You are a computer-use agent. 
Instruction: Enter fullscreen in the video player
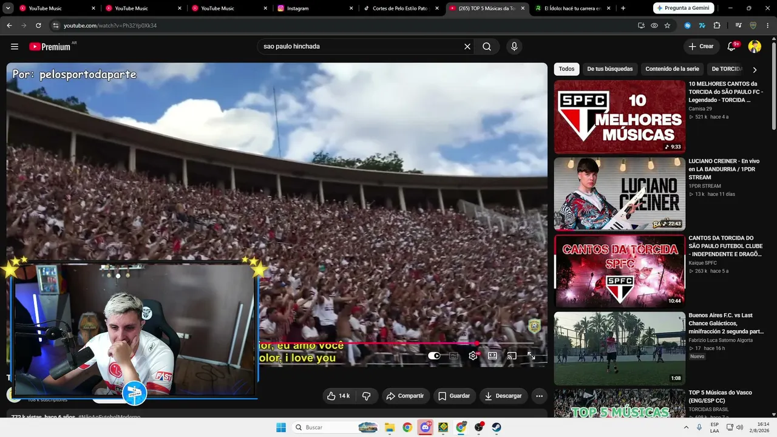coord(531,356)
